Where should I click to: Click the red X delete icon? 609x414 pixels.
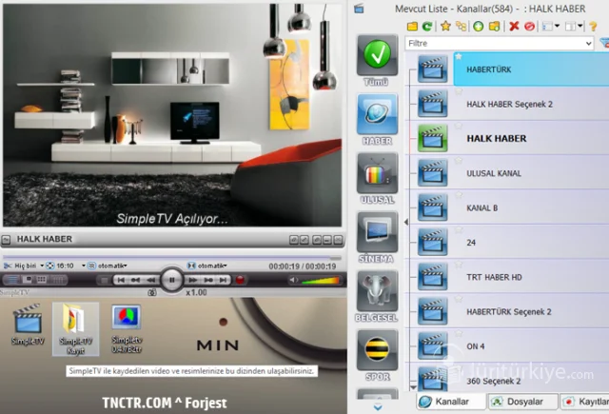(x=514, y=26)
